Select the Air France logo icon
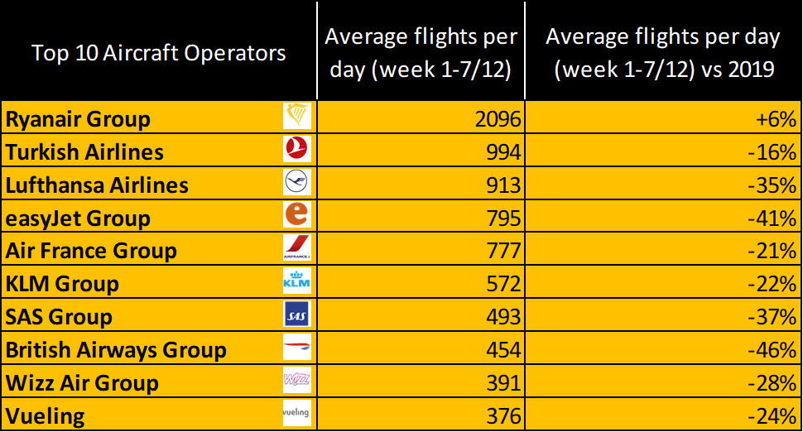Image resolution: width=803 pixels, height=432 pixels. click(296, 249)
